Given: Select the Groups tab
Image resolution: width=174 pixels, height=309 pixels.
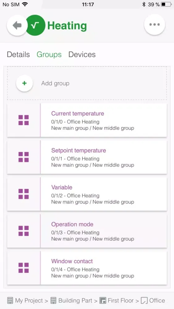Looking at the screenshot, I should (49, 54).
